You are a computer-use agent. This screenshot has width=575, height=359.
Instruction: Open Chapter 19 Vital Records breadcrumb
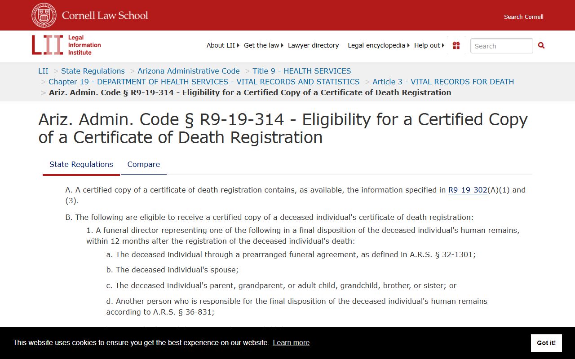pyautogui.click(x=204, y=82)
